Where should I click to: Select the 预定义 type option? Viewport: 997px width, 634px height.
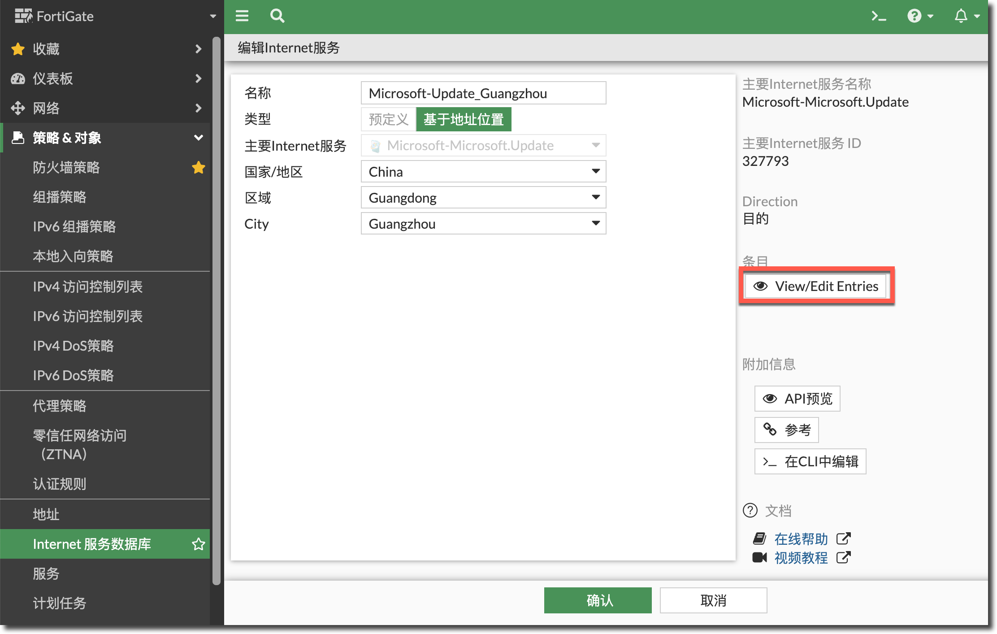tap(388, 119)
